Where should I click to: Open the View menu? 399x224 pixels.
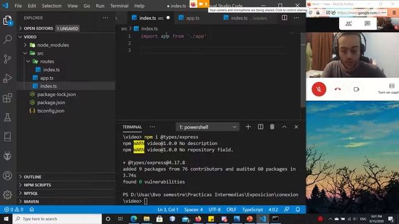[x=72, y=6]
